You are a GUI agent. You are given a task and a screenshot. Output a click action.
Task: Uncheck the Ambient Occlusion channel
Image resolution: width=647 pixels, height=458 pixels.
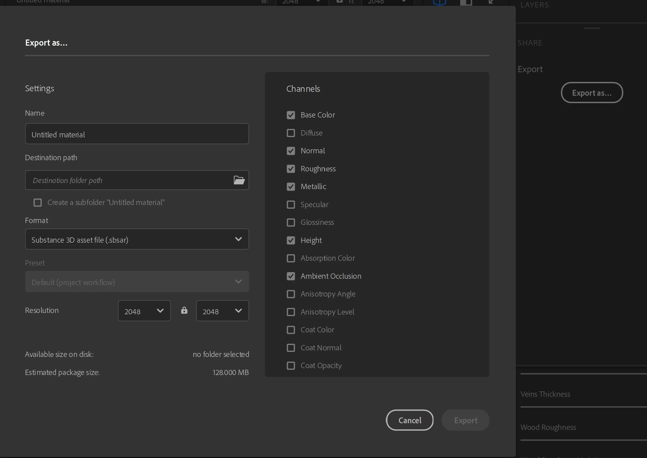tap(291, 276)
